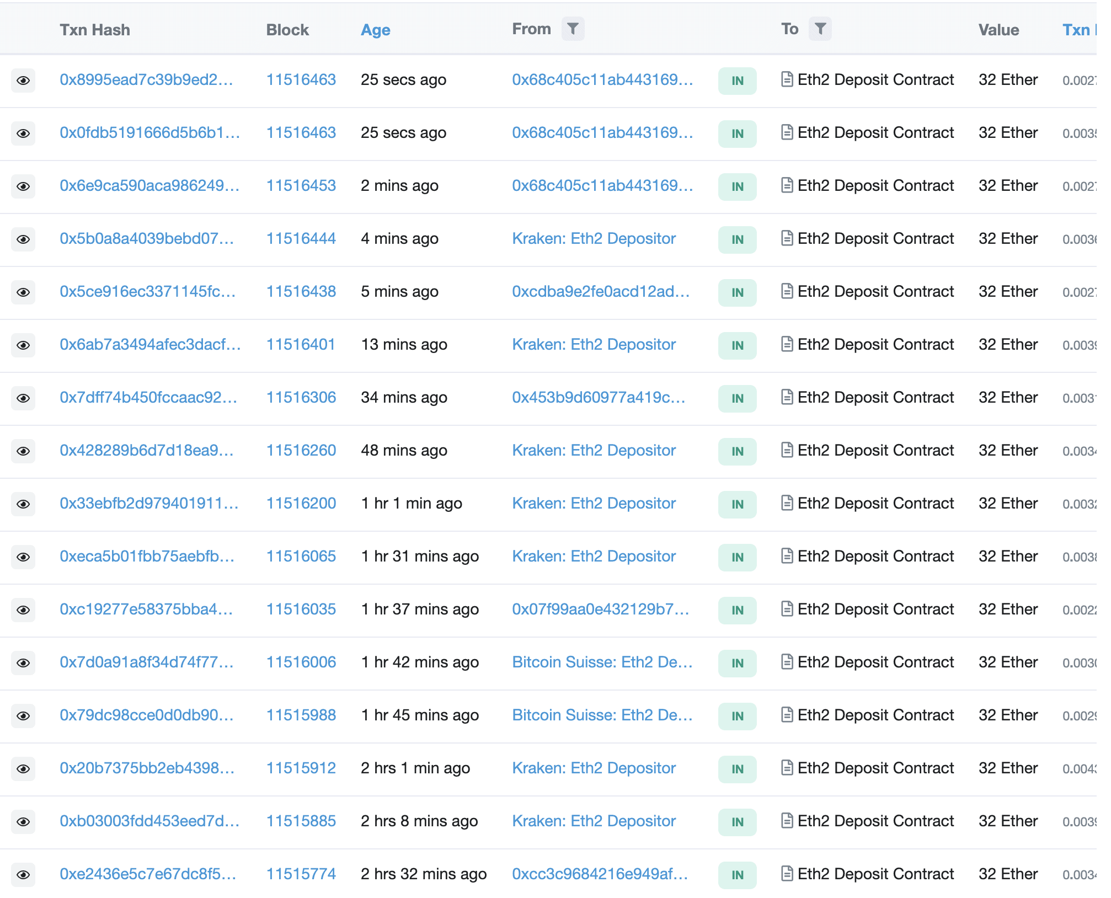The height and width of the screenshot is (898, 1111).
Task: Open sender address 0xcdba9e2fe0acd12ad
Action: 601,292
